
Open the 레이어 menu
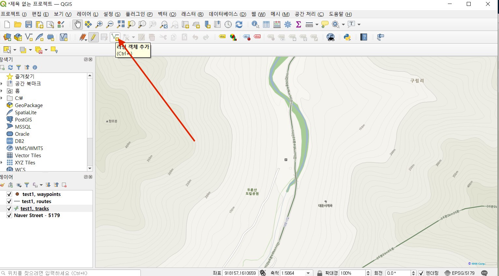(87, 14)
